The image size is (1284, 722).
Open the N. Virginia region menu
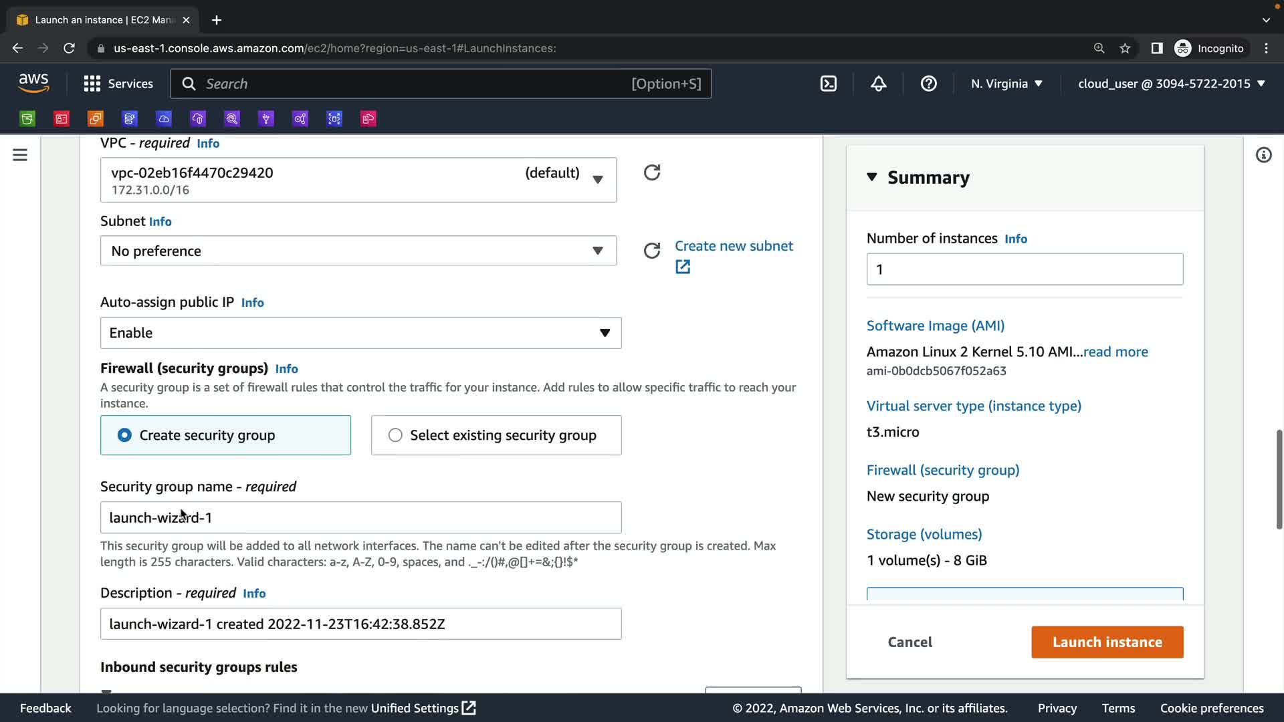pyautogui.click(x=1006, y=84)
